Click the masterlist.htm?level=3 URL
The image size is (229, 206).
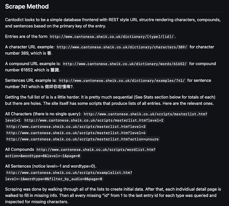(x=76, y=127)
